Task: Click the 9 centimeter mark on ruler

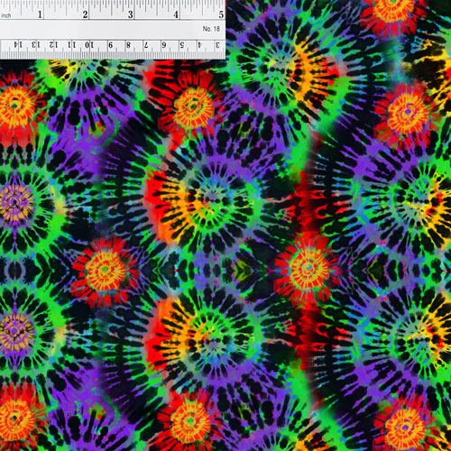Action: point(111,45)
